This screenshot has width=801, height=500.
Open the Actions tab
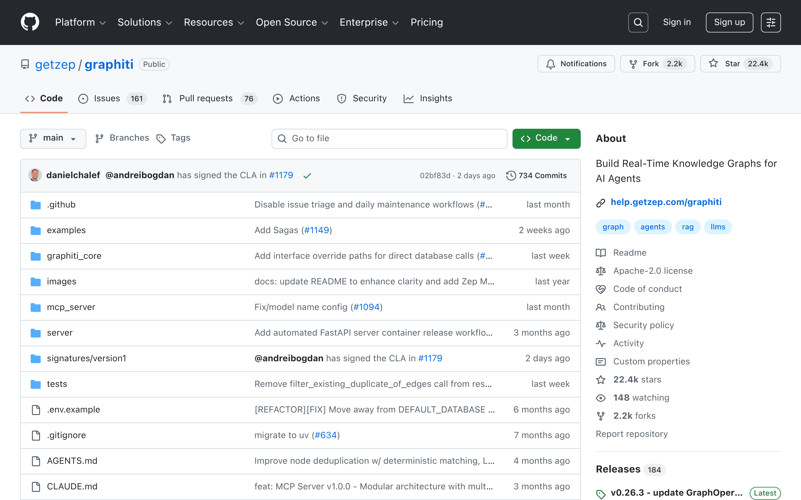click(296, 98)
